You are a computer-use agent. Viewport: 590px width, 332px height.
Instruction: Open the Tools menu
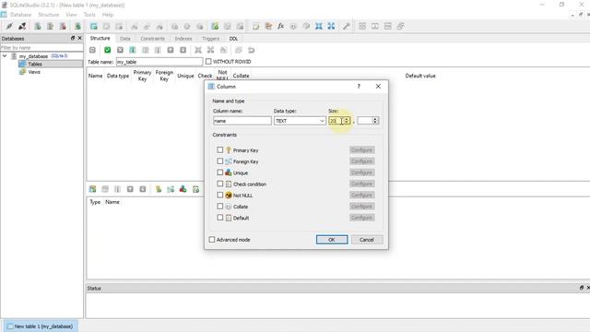click(x=89, y=15)
